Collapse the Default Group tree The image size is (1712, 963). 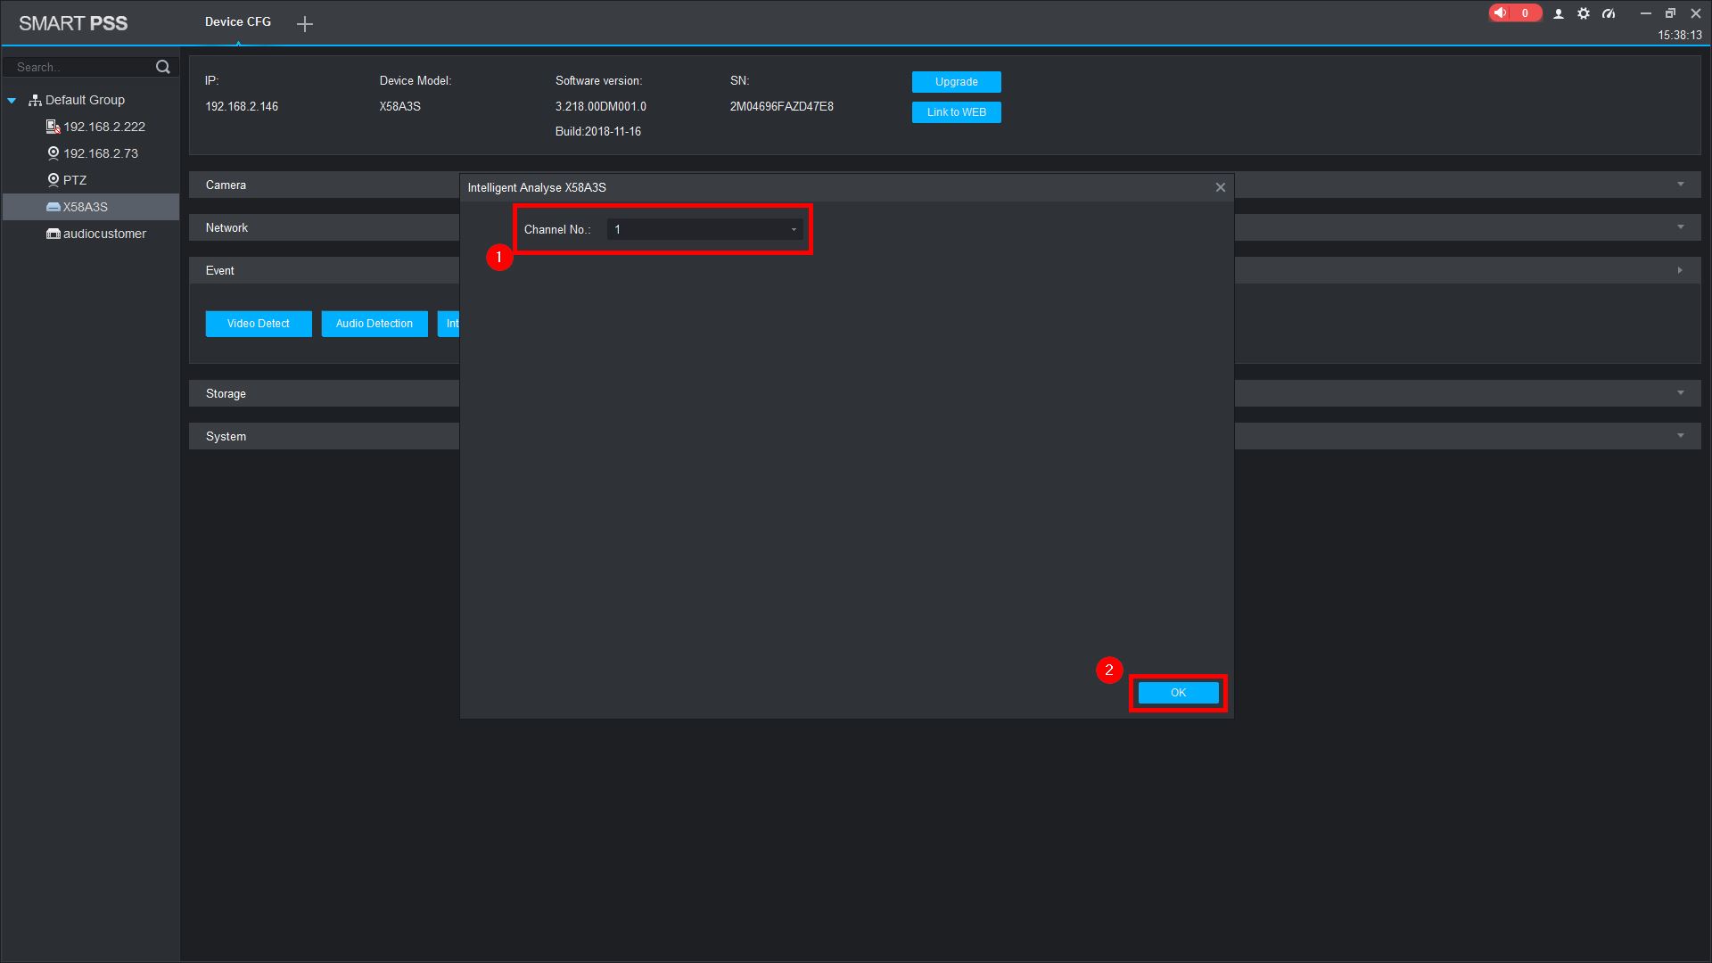click(12, 101)
